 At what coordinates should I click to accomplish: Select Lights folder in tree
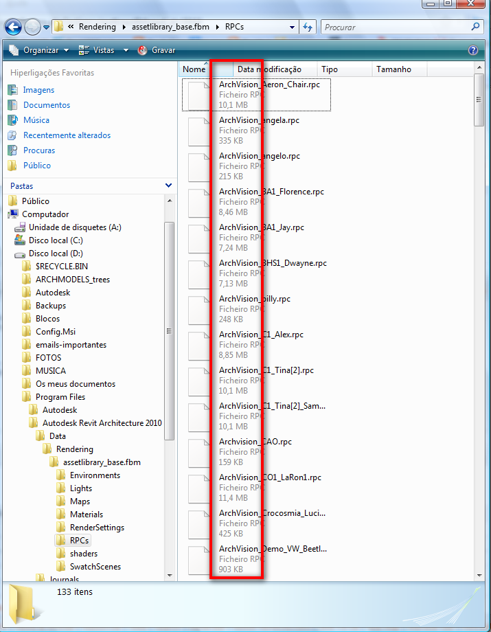pos(80,488)
